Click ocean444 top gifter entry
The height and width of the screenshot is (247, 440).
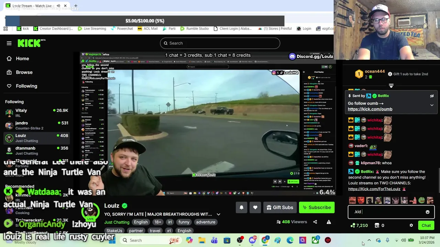(370, 74)
